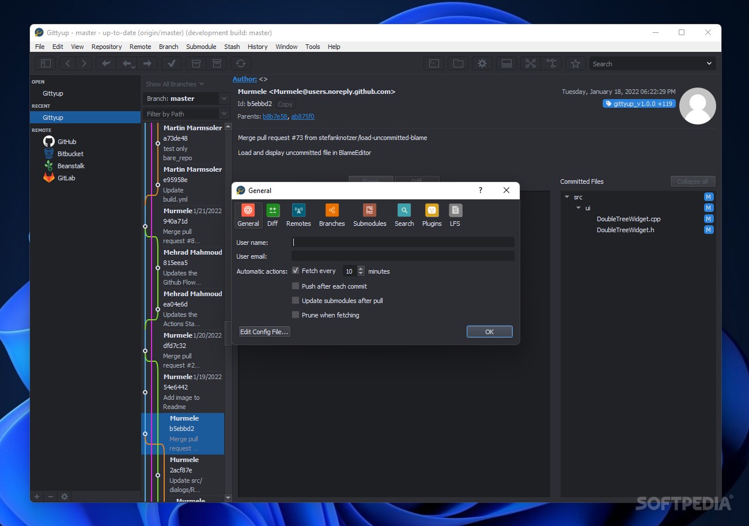Switch to LFS settings tab
This screenshot has height=526, width=749.
click(x=455, y=215)
